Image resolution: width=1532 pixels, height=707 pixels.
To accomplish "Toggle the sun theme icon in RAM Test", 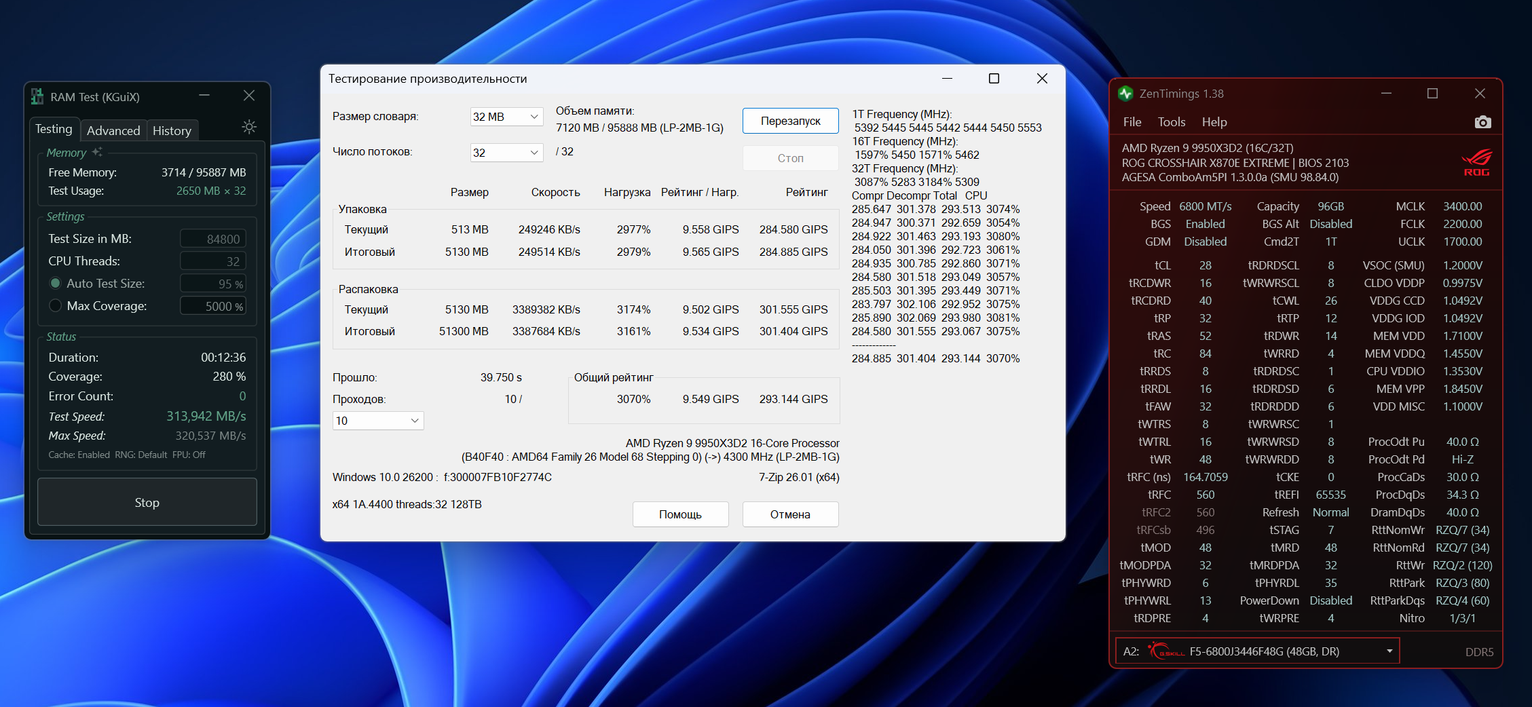I will [249, 127].
